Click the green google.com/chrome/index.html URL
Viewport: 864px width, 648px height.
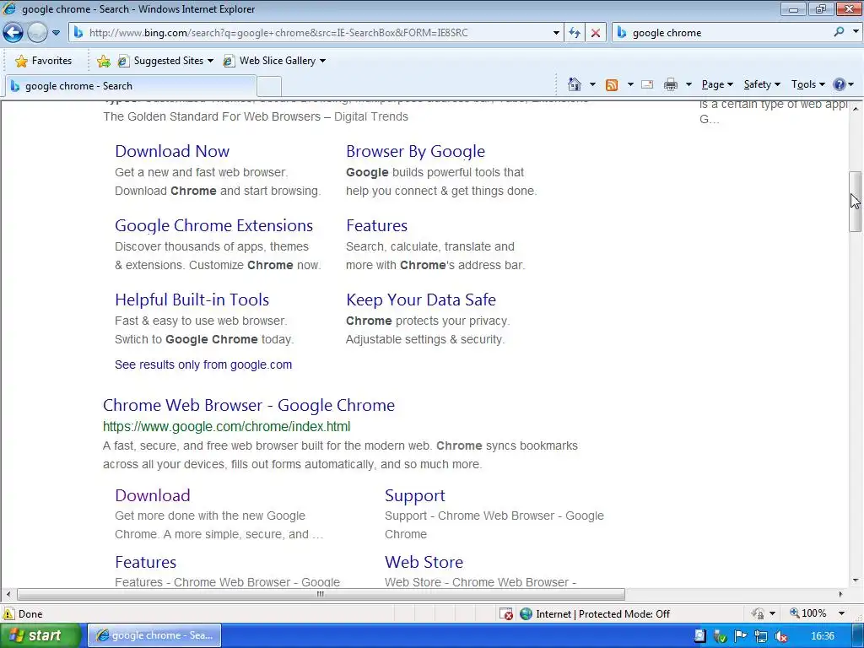[226, 426]
